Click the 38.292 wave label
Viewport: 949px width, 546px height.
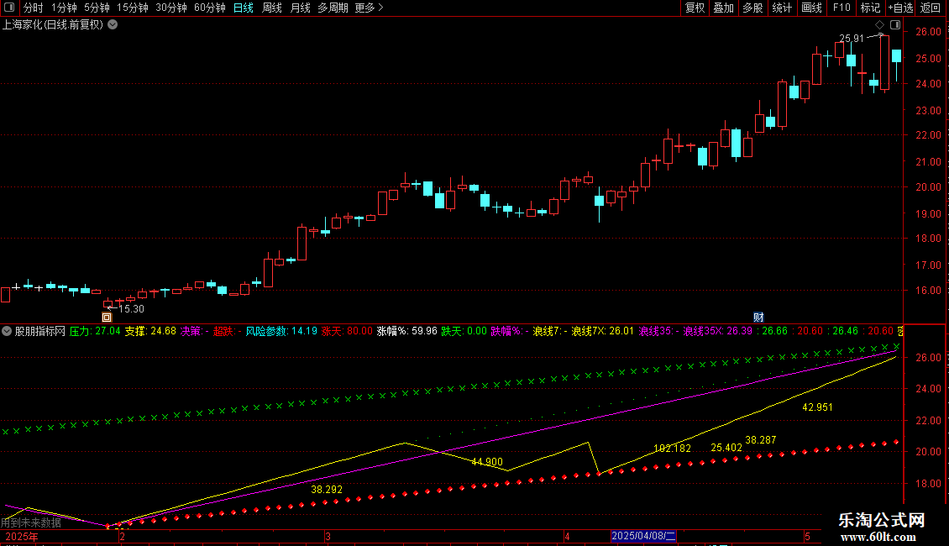327,489
